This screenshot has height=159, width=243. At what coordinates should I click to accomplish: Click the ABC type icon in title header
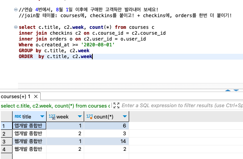[18, 117]
